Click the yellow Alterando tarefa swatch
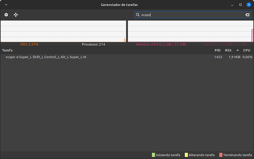Screen dimensions: 254x159 click(x=186, y=155)
